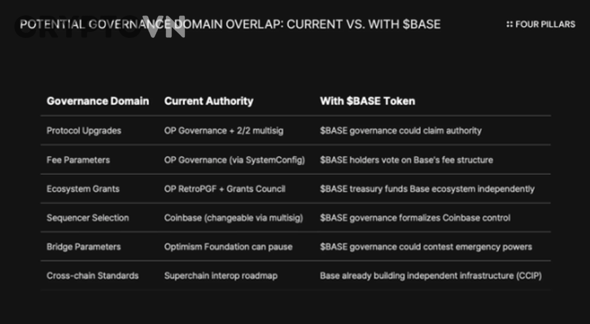This screenshot has width=590, height=324.
Task: Click the Fee Parameters row label
Action: 78,160
